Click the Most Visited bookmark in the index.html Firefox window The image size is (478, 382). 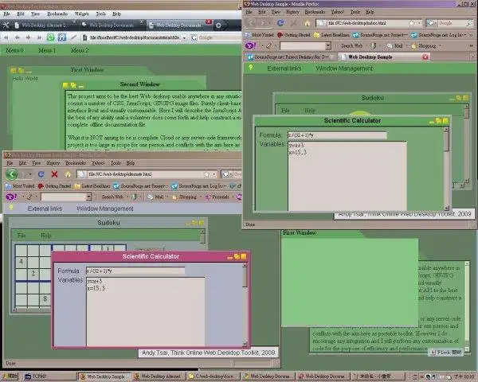click(x=260, y=35)
